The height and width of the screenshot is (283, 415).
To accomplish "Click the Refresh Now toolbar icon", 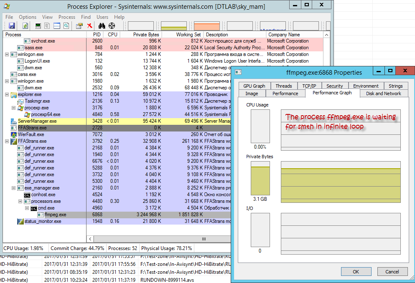I will click(x=25, y=25).
